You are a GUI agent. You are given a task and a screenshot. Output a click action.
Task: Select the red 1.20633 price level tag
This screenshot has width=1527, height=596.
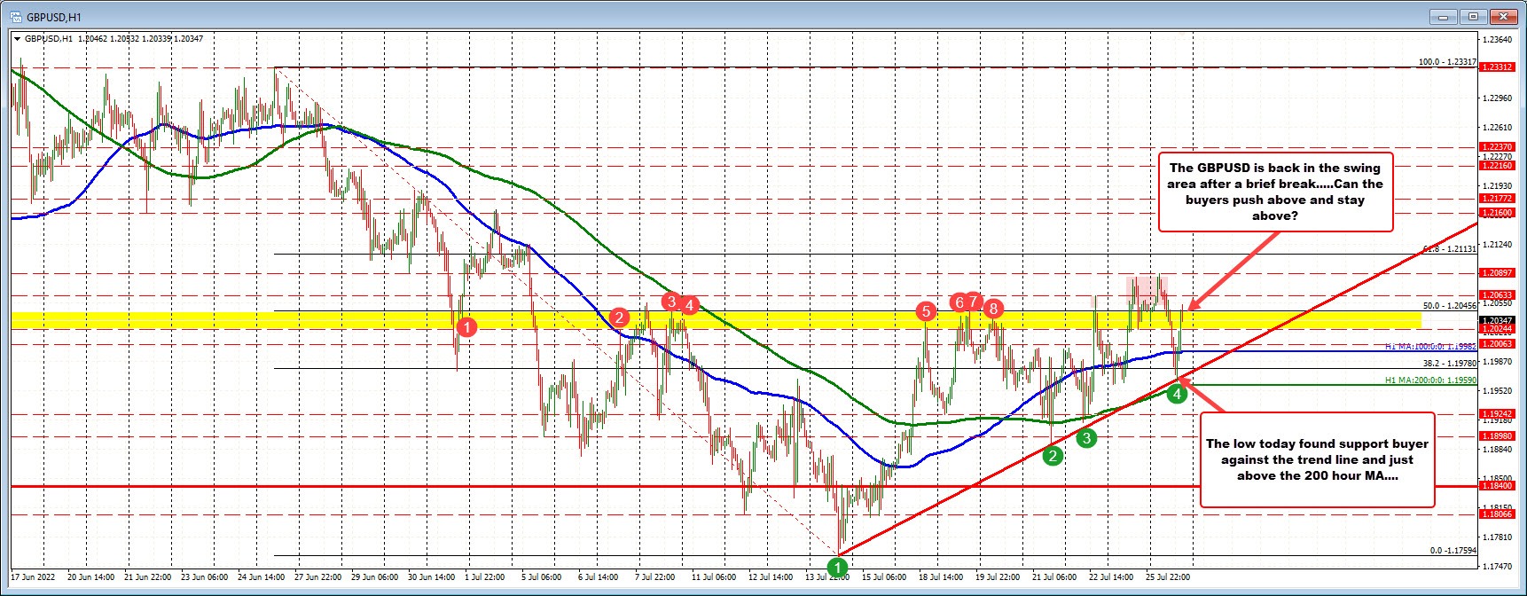point(1498,295)
